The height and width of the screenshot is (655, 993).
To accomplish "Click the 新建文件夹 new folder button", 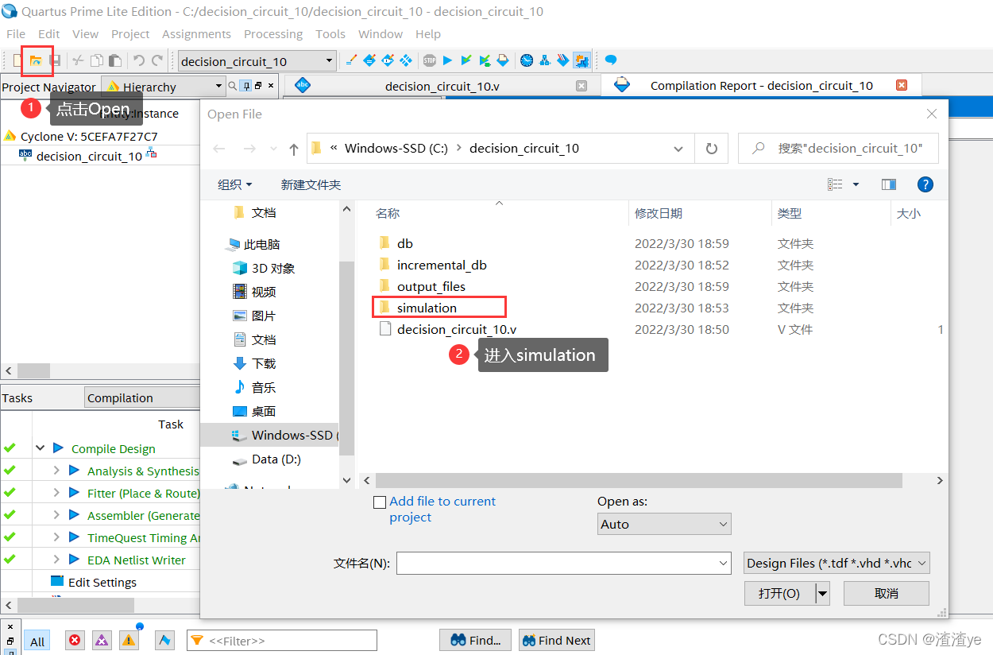I will tap(311, 184).
